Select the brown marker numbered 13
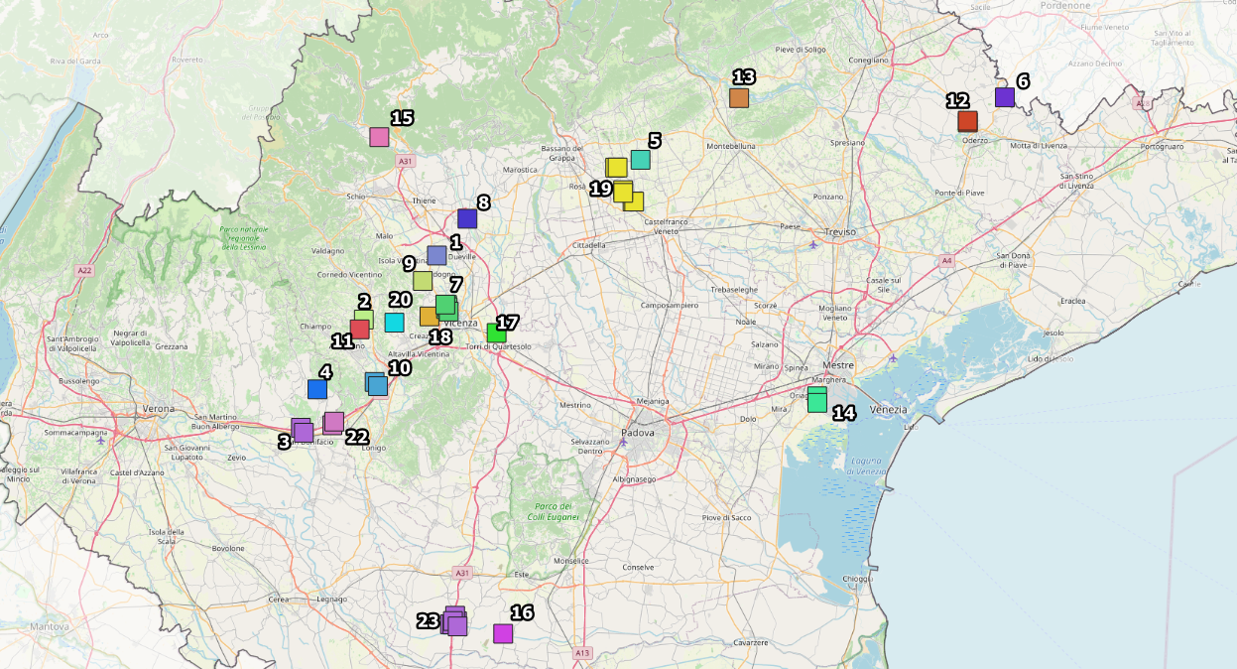 [x=739, y=97]
